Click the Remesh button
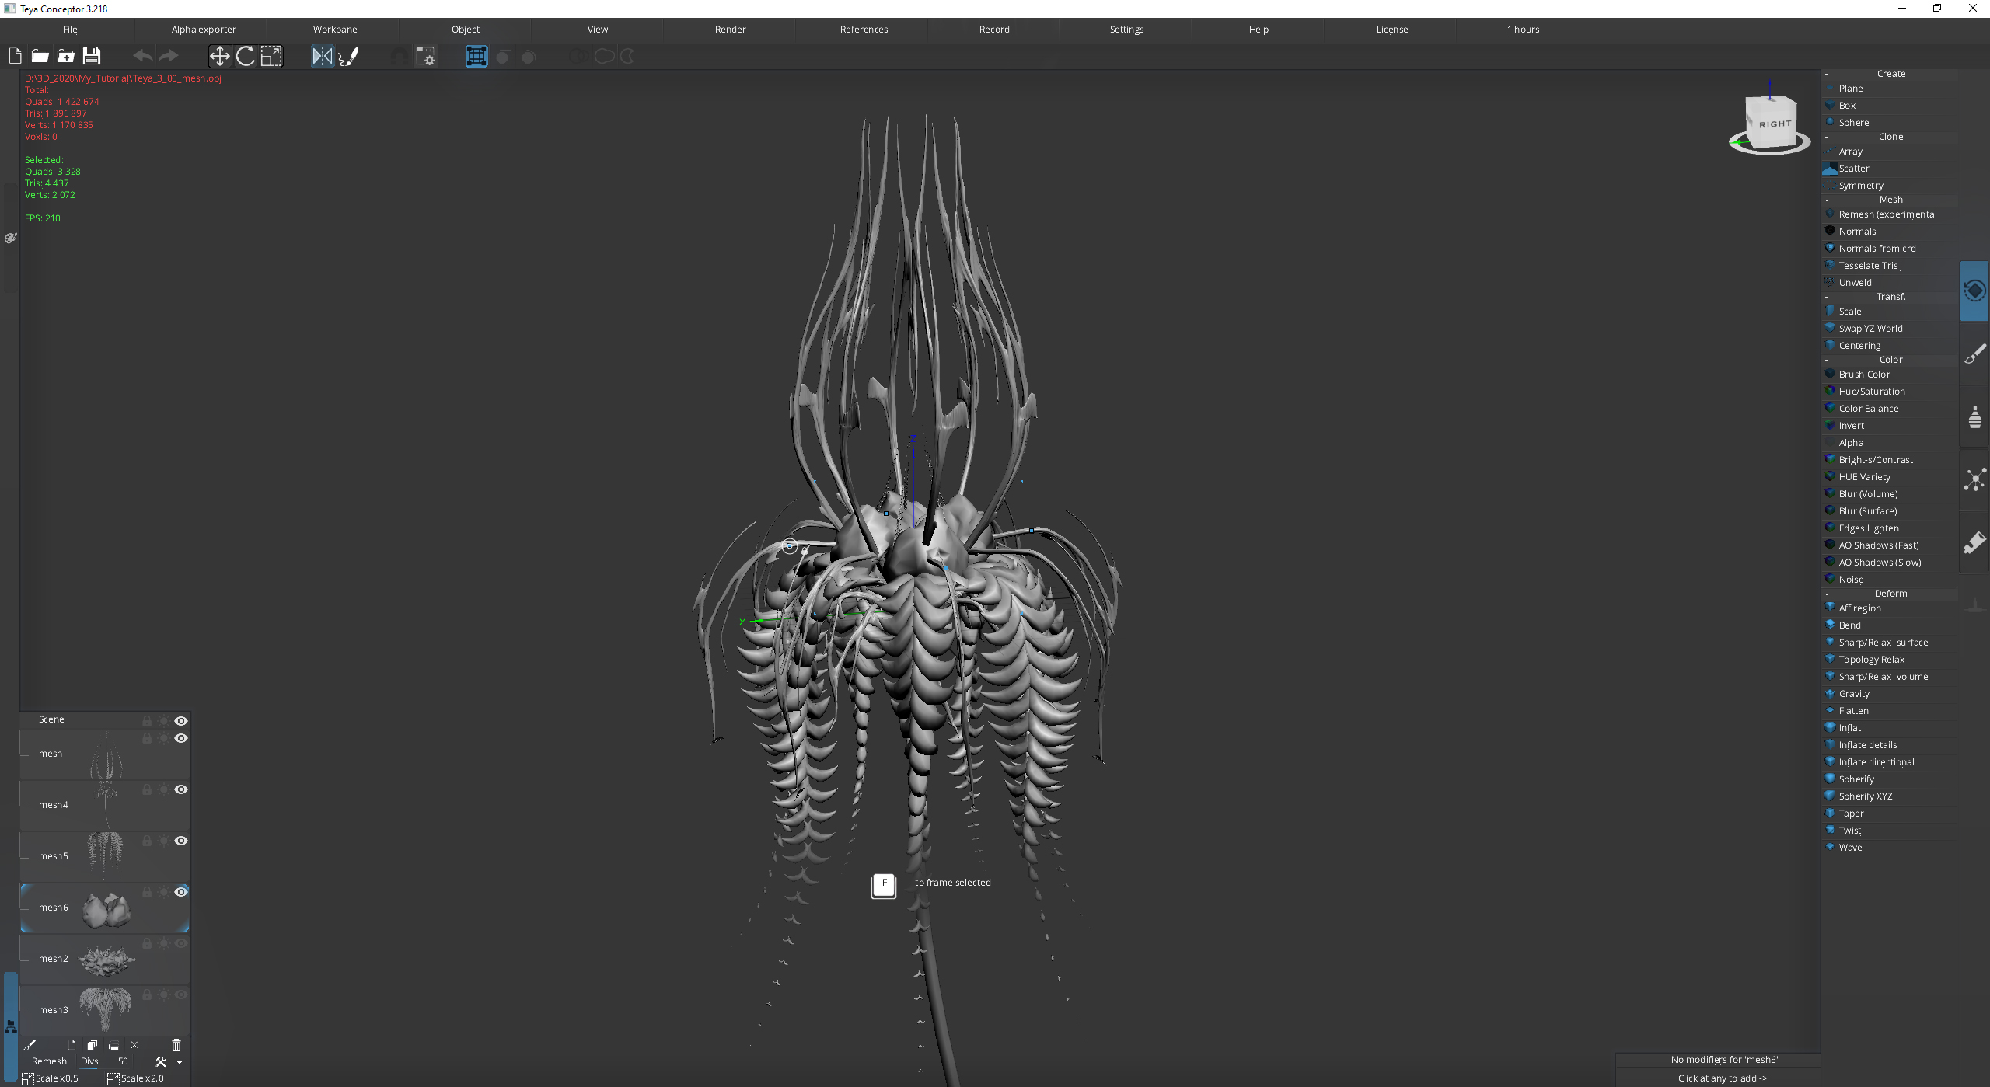Viewport: 1990px width, 1087px height. pos(49,1061)
